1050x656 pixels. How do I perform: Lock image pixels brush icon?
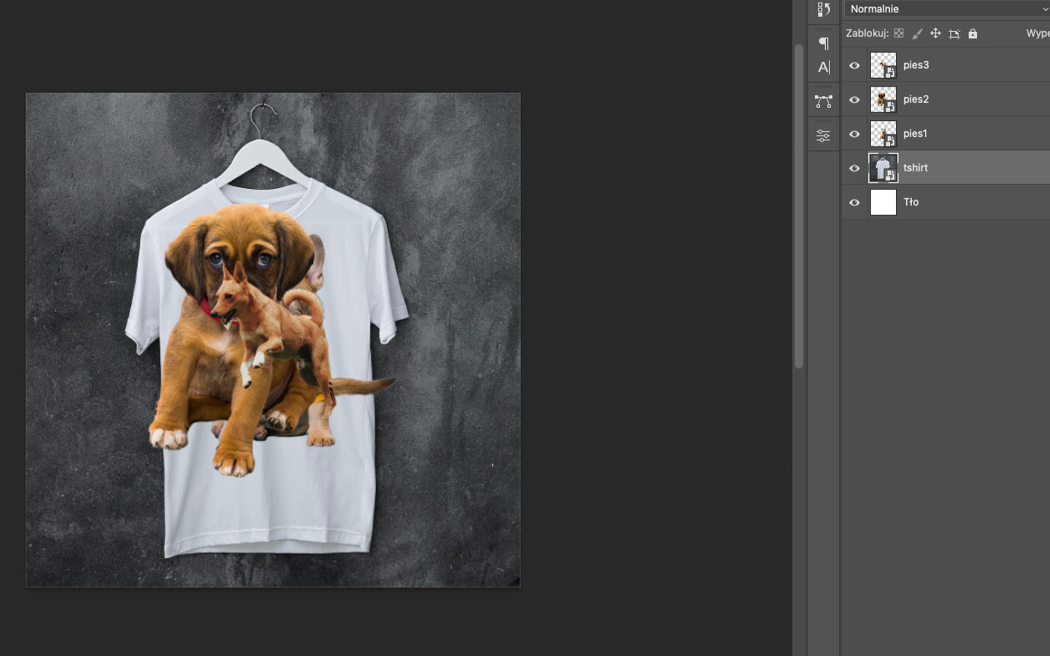pos(917,33)
